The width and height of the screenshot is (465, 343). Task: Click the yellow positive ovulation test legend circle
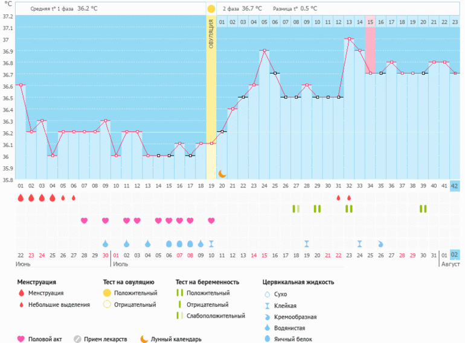tap(107, 293)
